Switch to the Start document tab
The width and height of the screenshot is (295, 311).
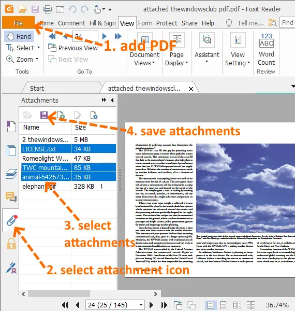[37, 88]
